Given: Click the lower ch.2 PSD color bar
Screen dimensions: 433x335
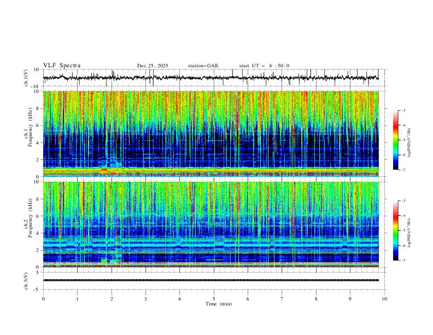Looking at the screenshot, I should pyautogui.click(x=395, y=230).
